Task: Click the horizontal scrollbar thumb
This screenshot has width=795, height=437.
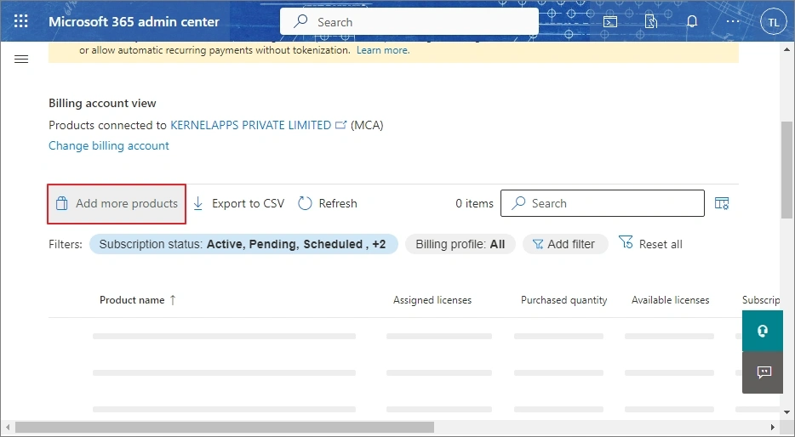Action: (225, 428)
